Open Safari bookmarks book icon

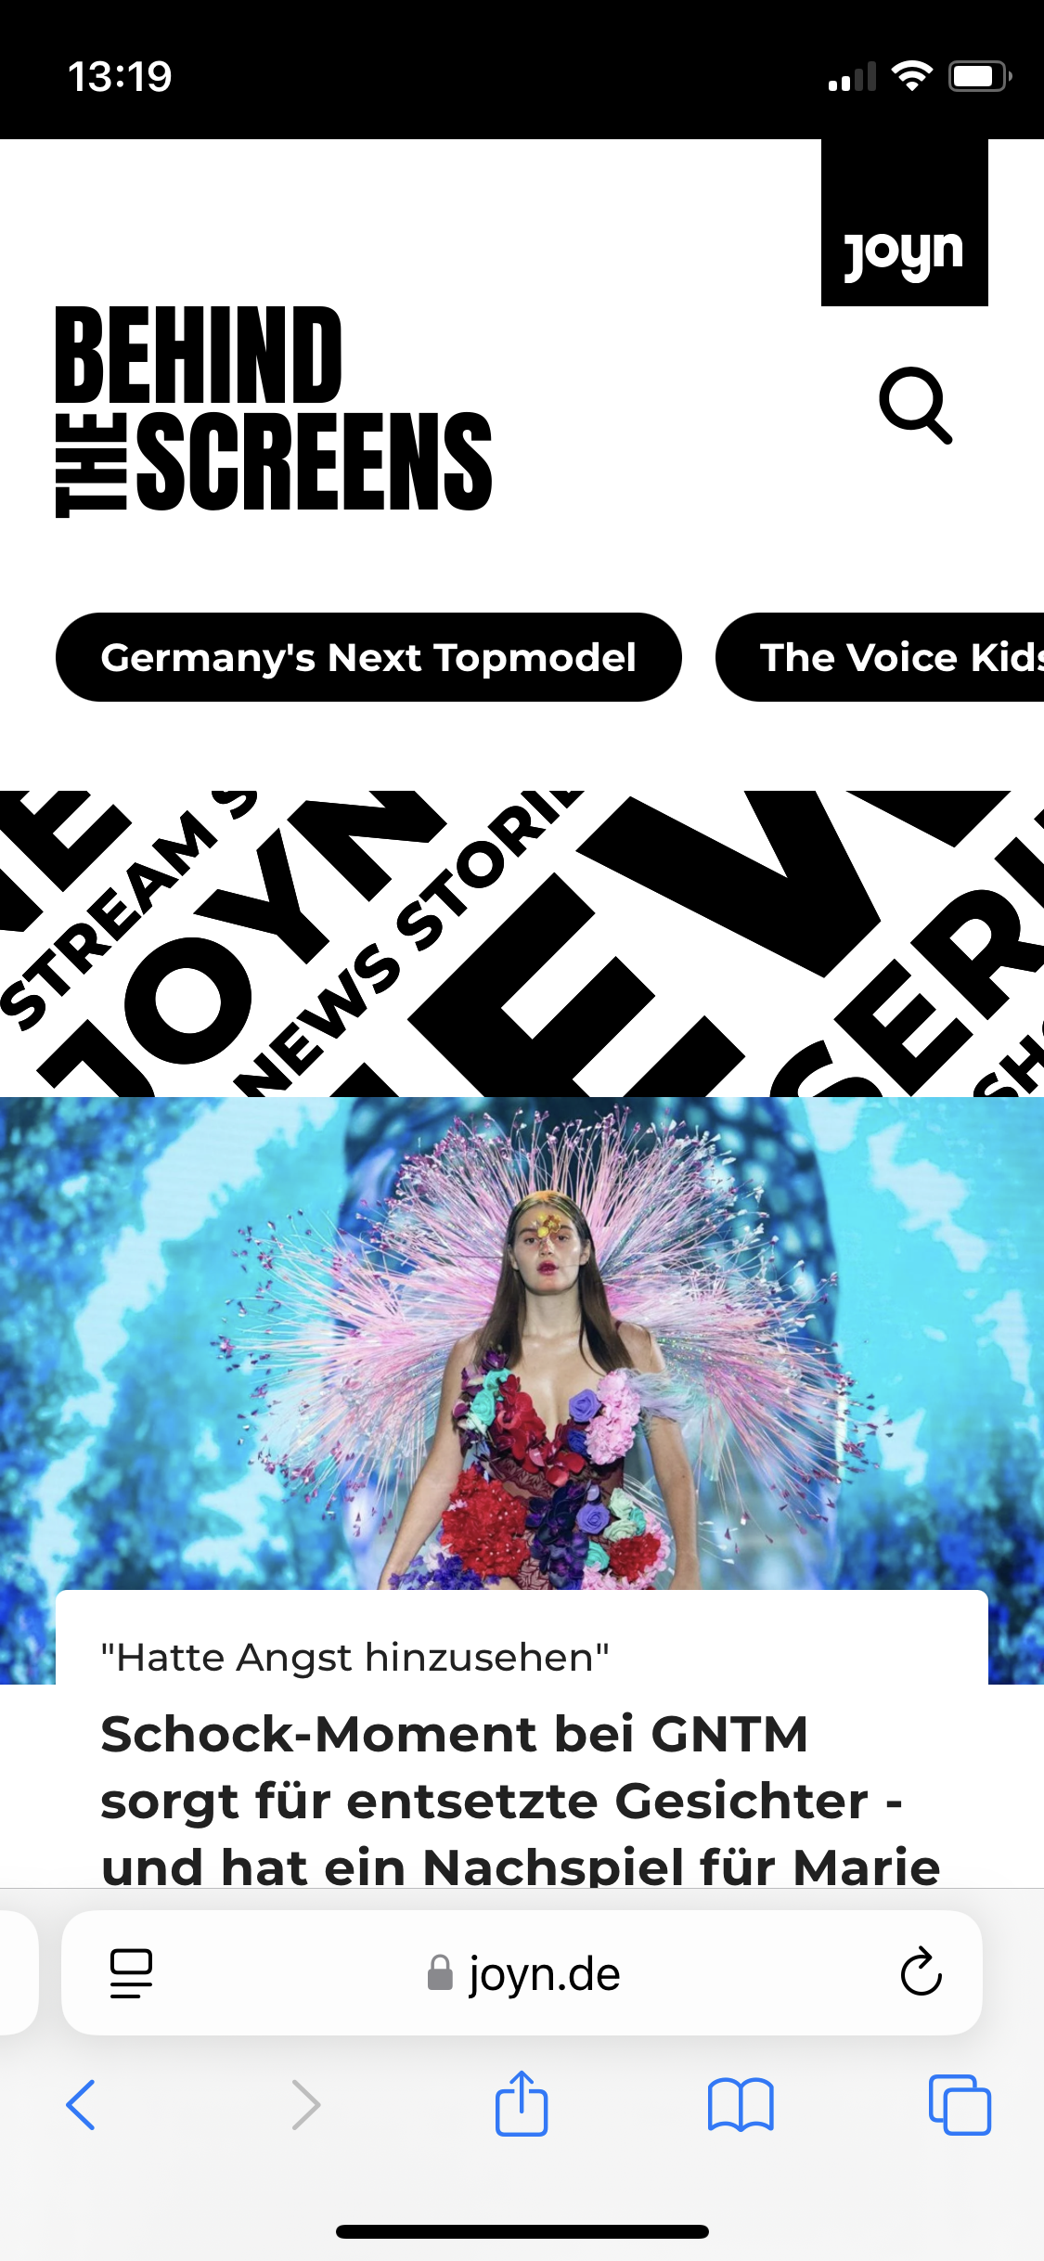(x=741, y=2104)
